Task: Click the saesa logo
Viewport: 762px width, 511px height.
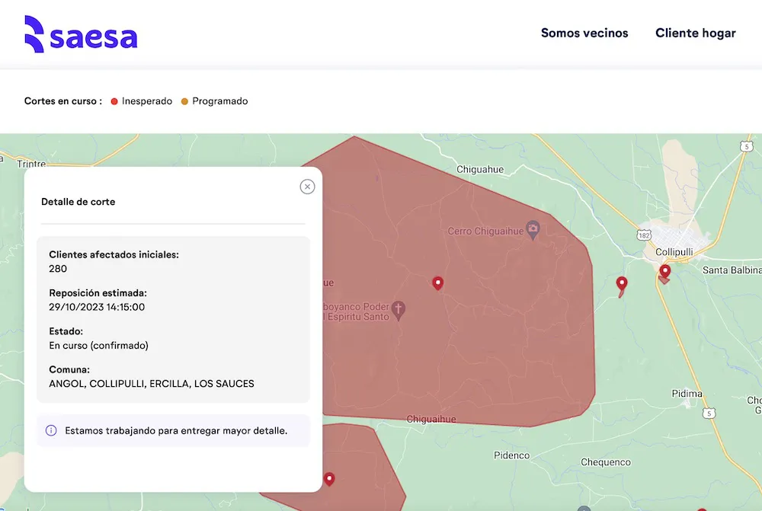Action: click(81, 33)
